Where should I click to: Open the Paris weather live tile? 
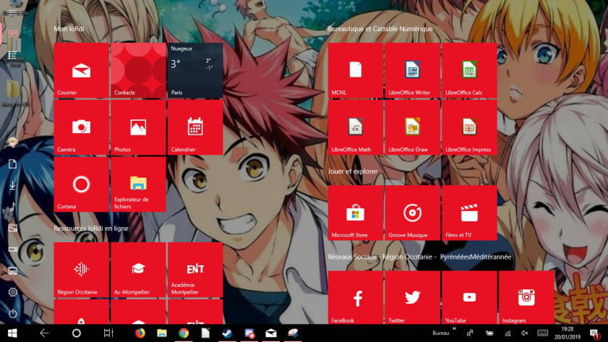tap(194, 70)
